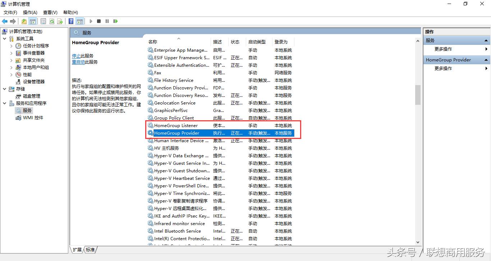
Task: Collapse the 系统工具 tree node
Action: tap(5, 38)
